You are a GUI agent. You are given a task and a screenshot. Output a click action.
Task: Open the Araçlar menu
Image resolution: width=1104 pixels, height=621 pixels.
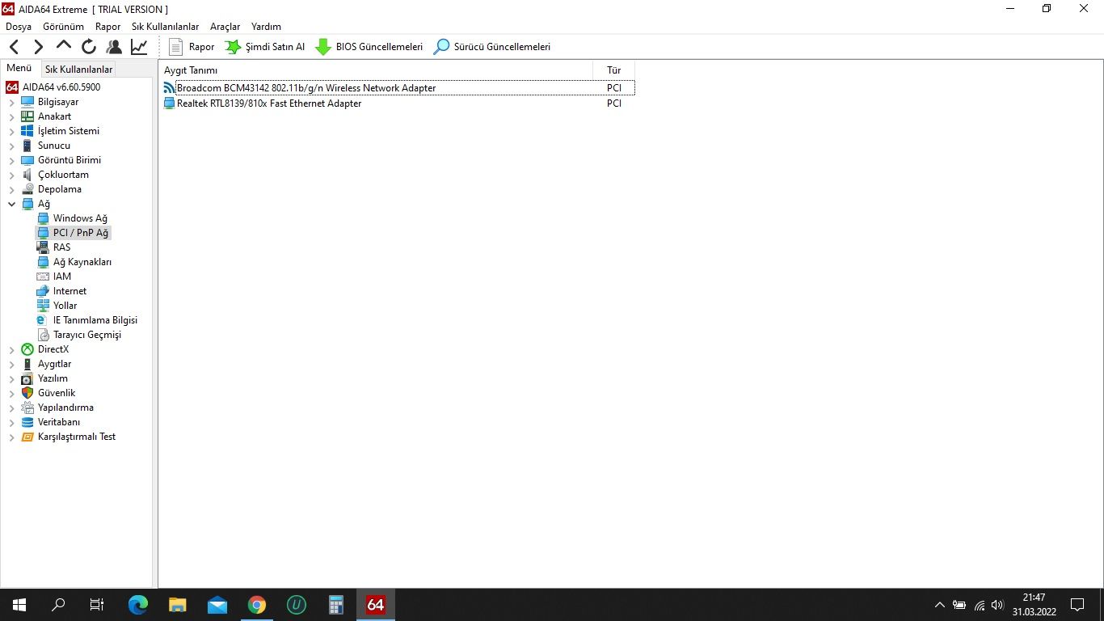[x=225, y=27]
